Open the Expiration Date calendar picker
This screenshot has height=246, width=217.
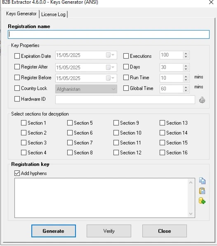click(x=110, y=55)
